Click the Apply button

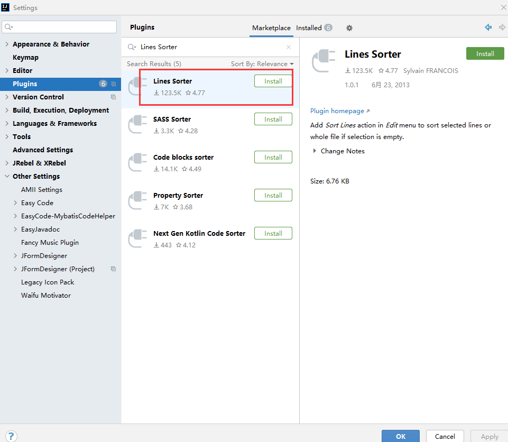coord(489,437)
